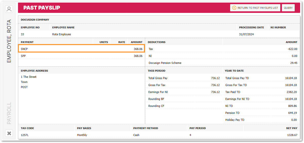This screenshot has height=143, width=304.
Task: Click the address line 1 The Street
Action: (29, 77)
